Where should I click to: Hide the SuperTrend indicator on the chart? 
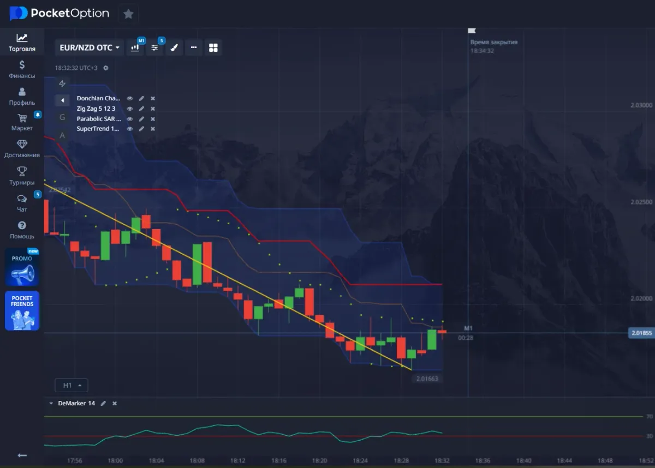tap(129, 128)
